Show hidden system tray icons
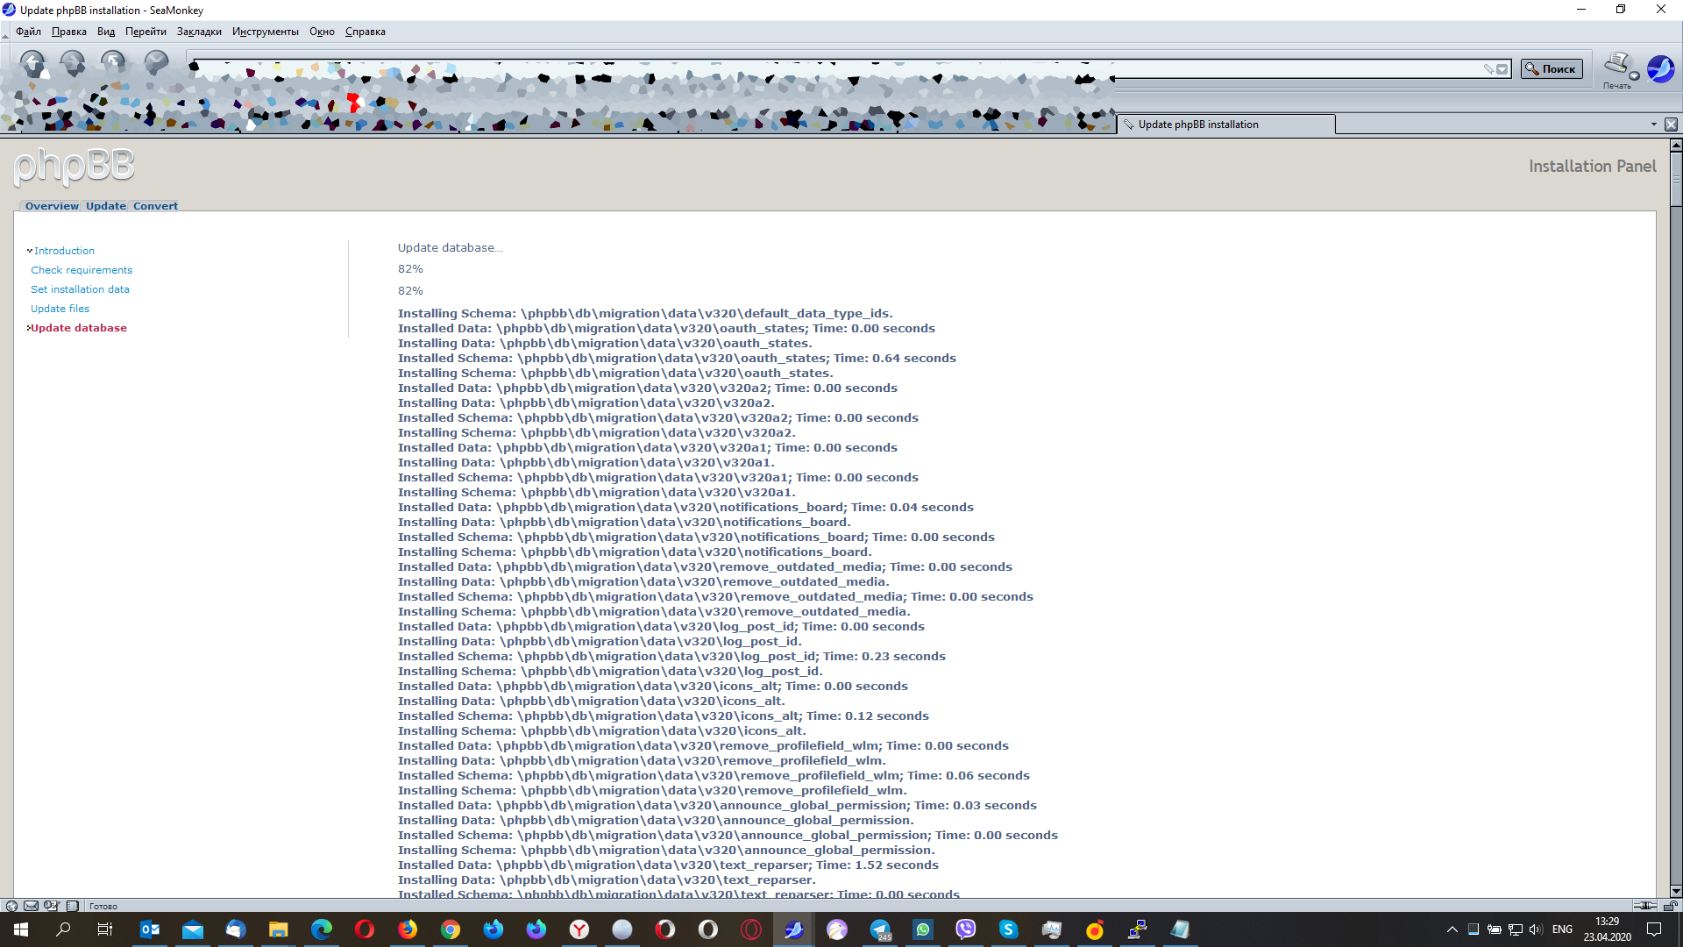Viewport: 1683px width, 947px height. coord(1452,929)
